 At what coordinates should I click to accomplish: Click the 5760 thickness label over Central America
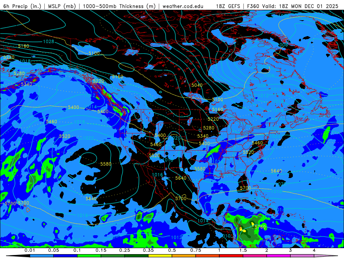[x=260, y=227]
